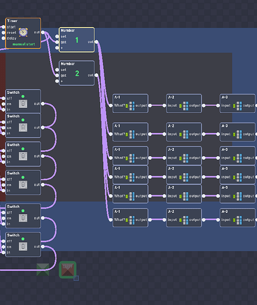257x305 pixels.
Task: Click the plus port of Number 2
Action: pos(57,81)
